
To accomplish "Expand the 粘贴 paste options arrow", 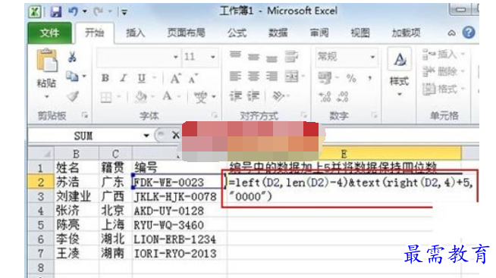I will tap(47, 96).
